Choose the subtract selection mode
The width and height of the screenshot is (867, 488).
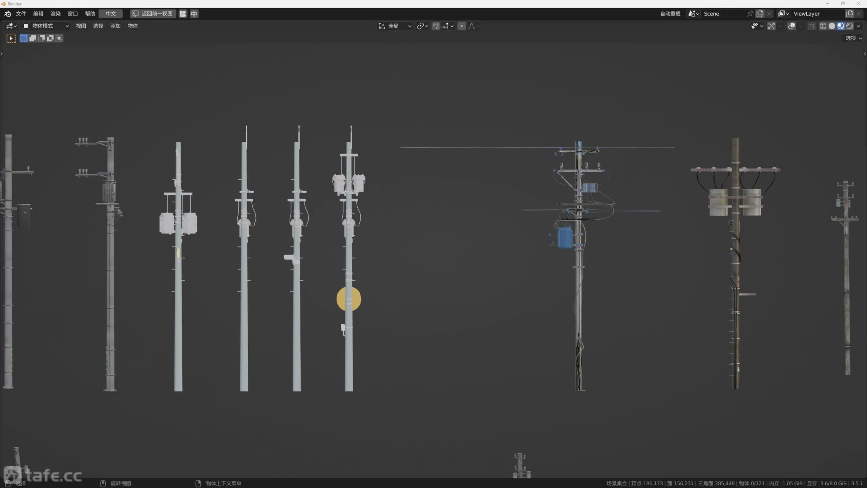click(x=41, y=38)
